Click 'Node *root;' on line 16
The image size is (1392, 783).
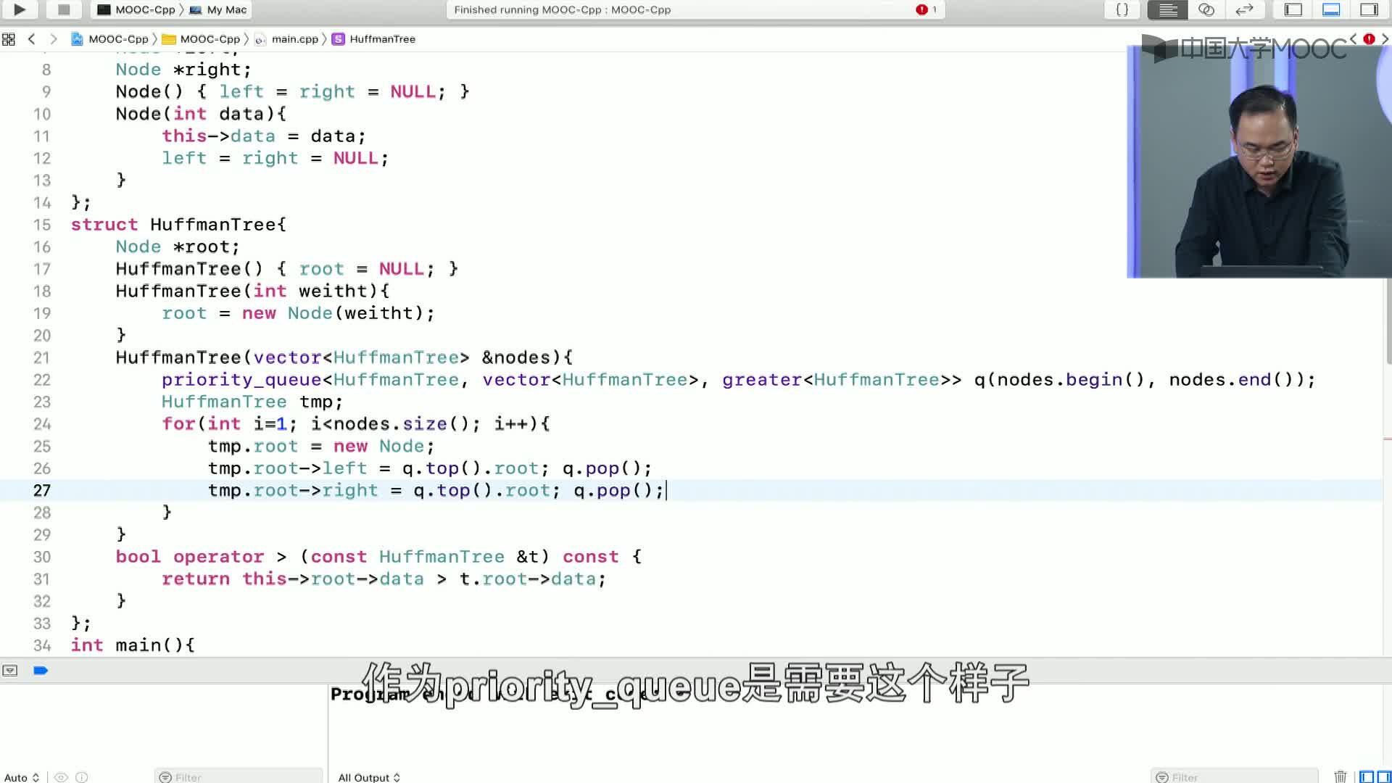178,246
